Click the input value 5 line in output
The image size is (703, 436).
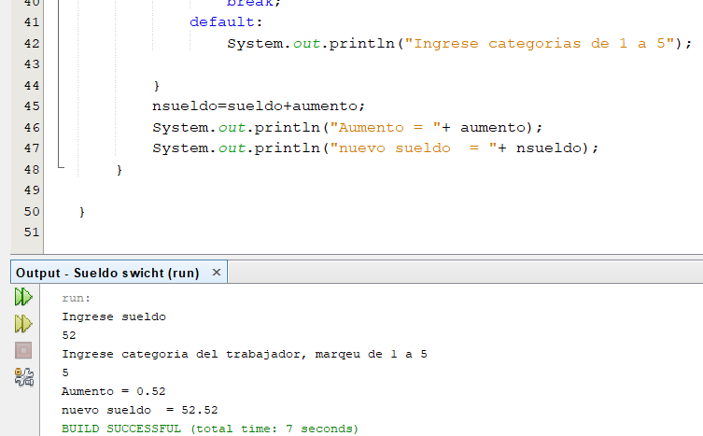(x=65, y=373)
